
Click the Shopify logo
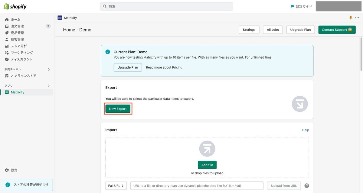click(15, 6)
